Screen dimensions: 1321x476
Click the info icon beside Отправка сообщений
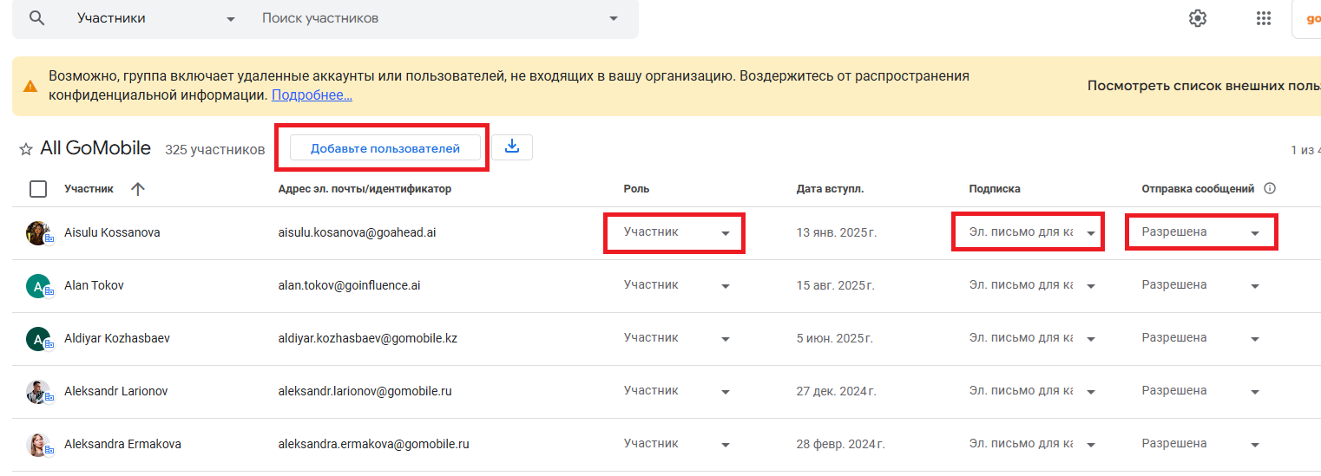coord(1270,189)
